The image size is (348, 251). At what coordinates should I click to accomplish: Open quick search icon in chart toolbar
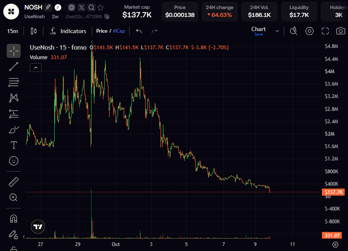[294, 31]
